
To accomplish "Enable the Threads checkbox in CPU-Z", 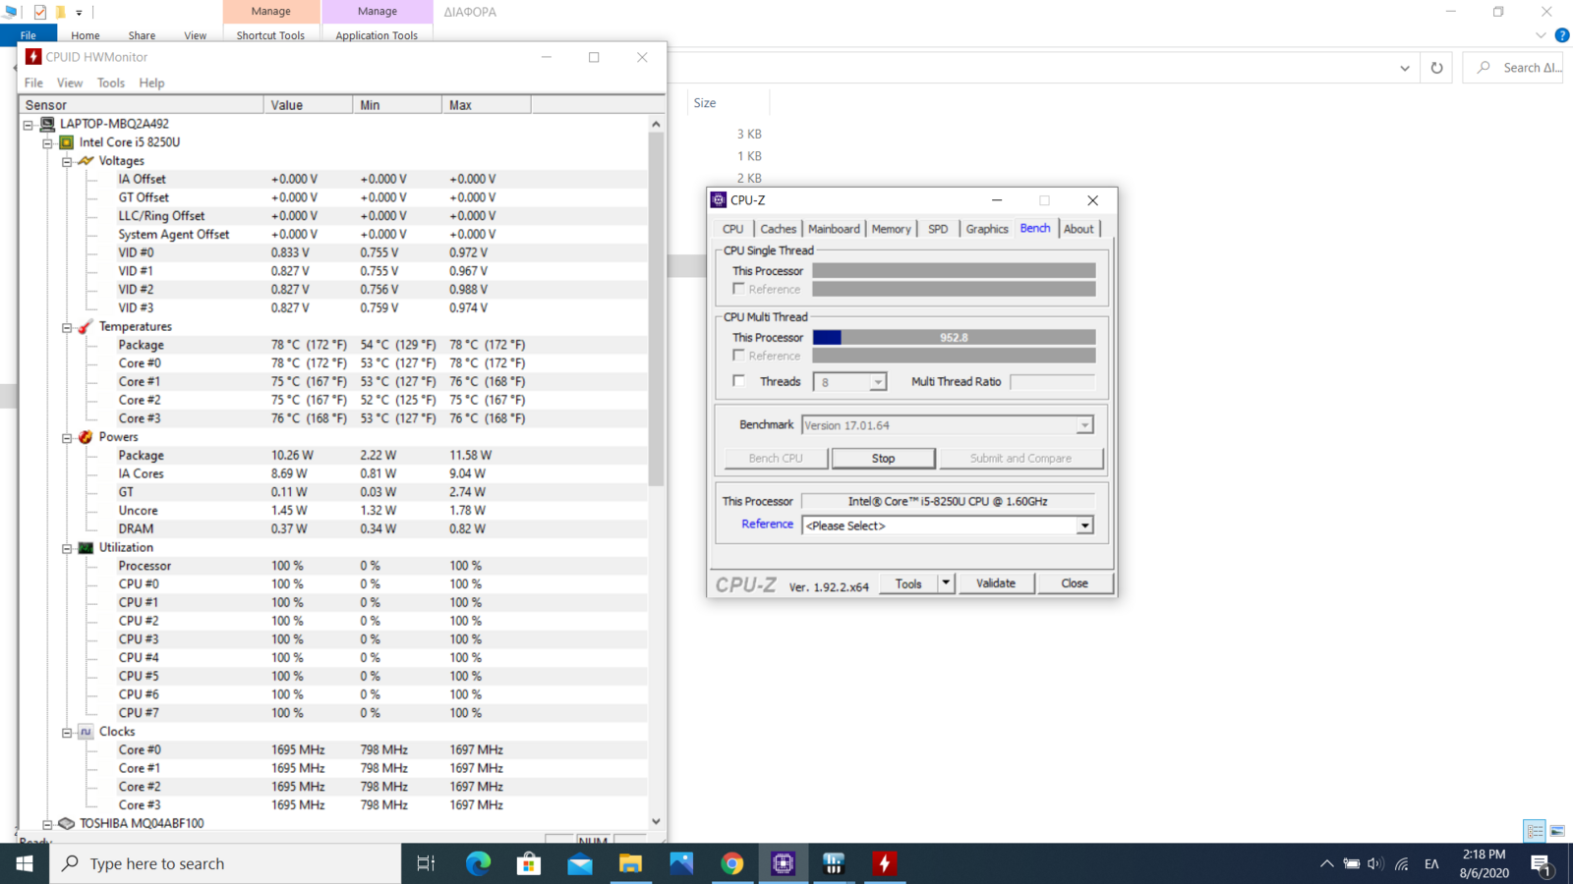I will pos(738,381).
